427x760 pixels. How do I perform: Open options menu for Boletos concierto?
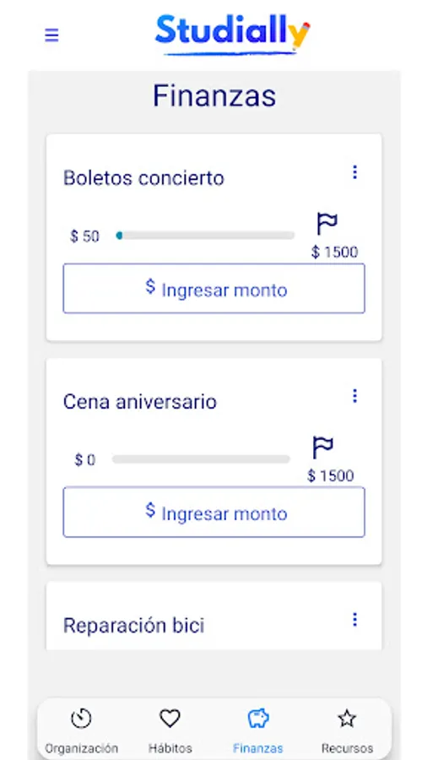tap(355, 172)
